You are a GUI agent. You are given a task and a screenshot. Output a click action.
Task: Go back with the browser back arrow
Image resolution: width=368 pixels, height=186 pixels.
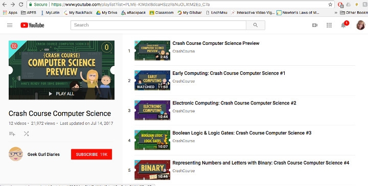pyautogui.click(x=5, y=5)
